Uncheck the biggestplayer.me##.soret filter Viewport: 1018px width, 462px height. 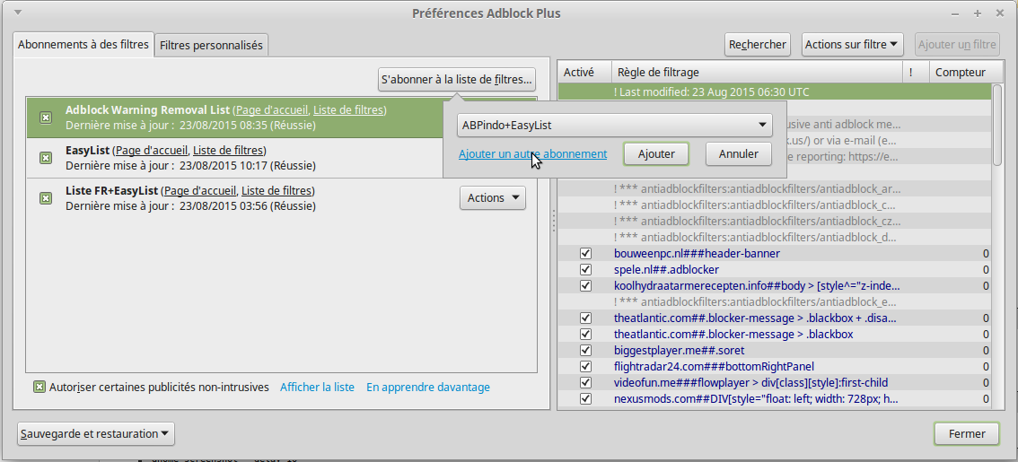(585, 351)
